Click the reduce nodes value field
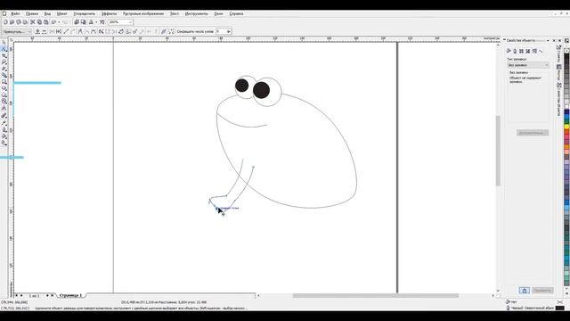This screenshot has width=570, height=321. tap(221, 32)
